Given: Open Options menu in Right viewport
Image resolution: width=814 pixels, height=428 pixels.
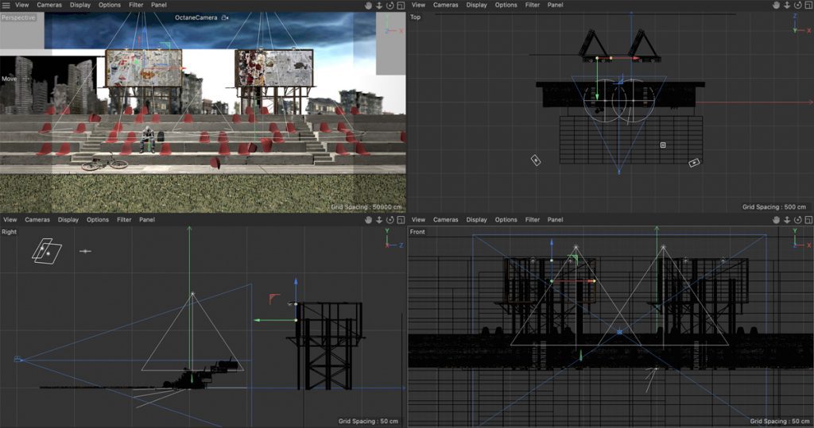Looking at the screenshot, I should [98, 220].
